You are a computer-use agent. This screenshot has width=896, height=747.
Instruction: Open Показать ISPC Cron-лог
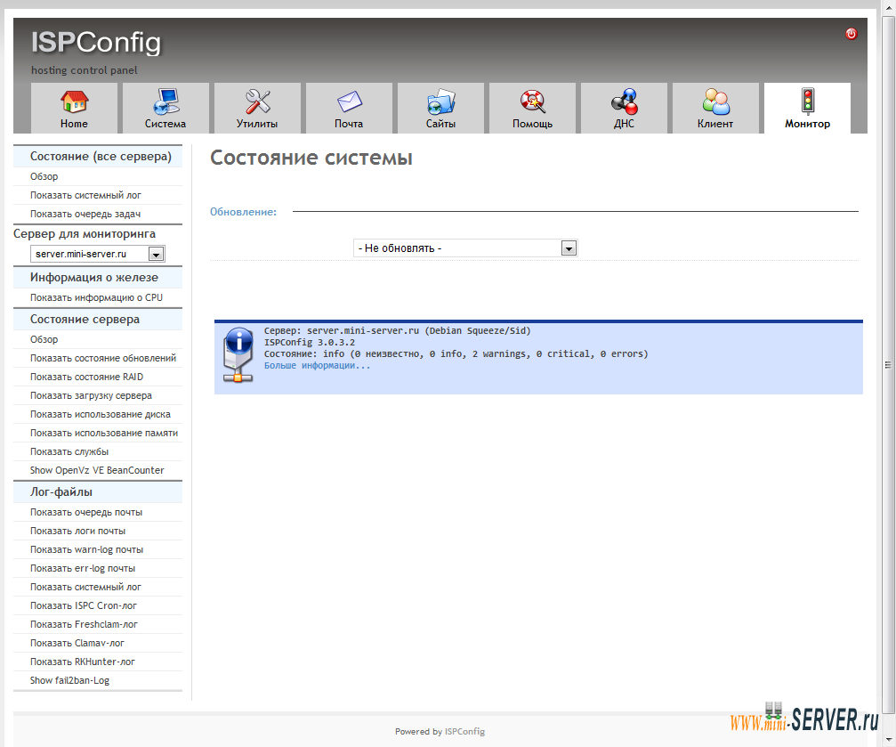point(84,605)
